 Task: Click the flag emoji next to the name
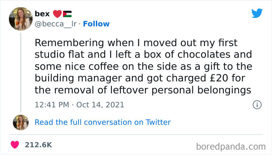[67, 14]
